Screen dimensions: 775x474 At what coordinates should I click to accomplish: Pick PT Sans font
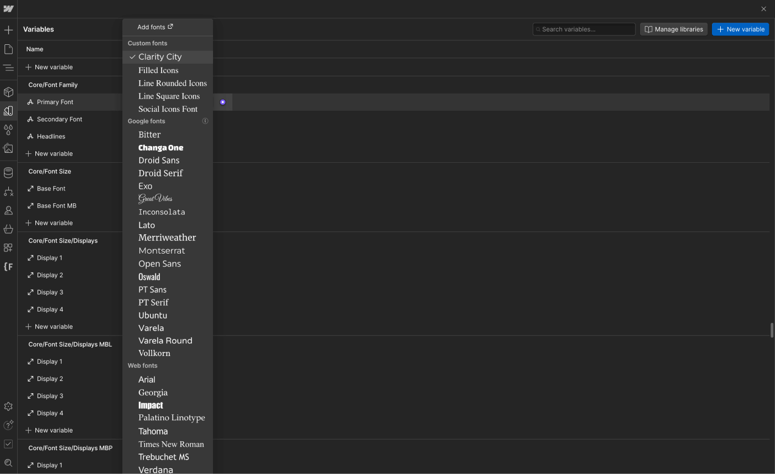(168, 290)
